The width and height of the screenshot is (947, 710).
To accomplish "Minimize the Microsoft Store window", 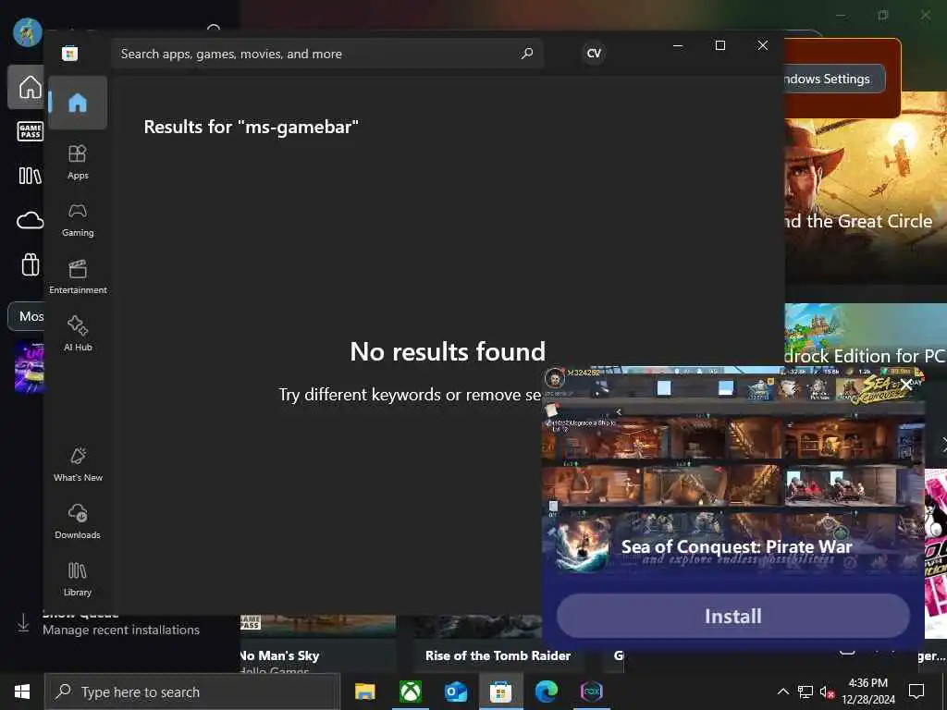I will click(678, 45).
